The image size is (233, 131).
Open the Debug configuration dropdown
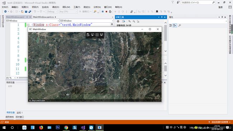(x=52, y=11)
